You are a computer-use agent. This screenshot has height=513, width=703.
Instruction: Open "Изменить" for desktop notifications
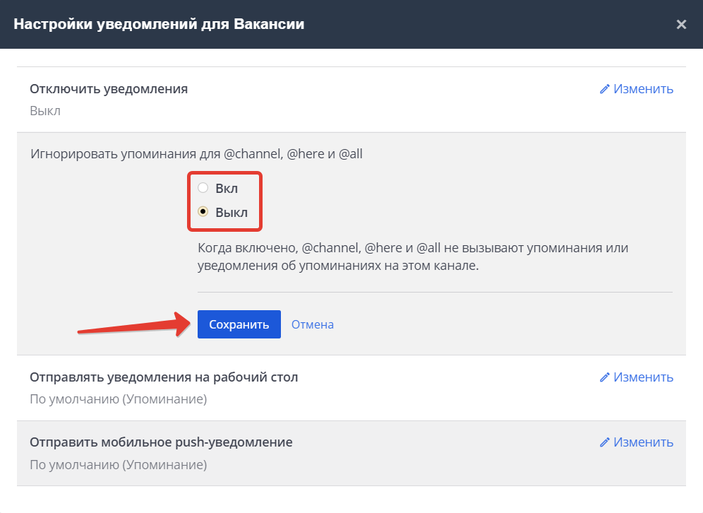[642, 377]
